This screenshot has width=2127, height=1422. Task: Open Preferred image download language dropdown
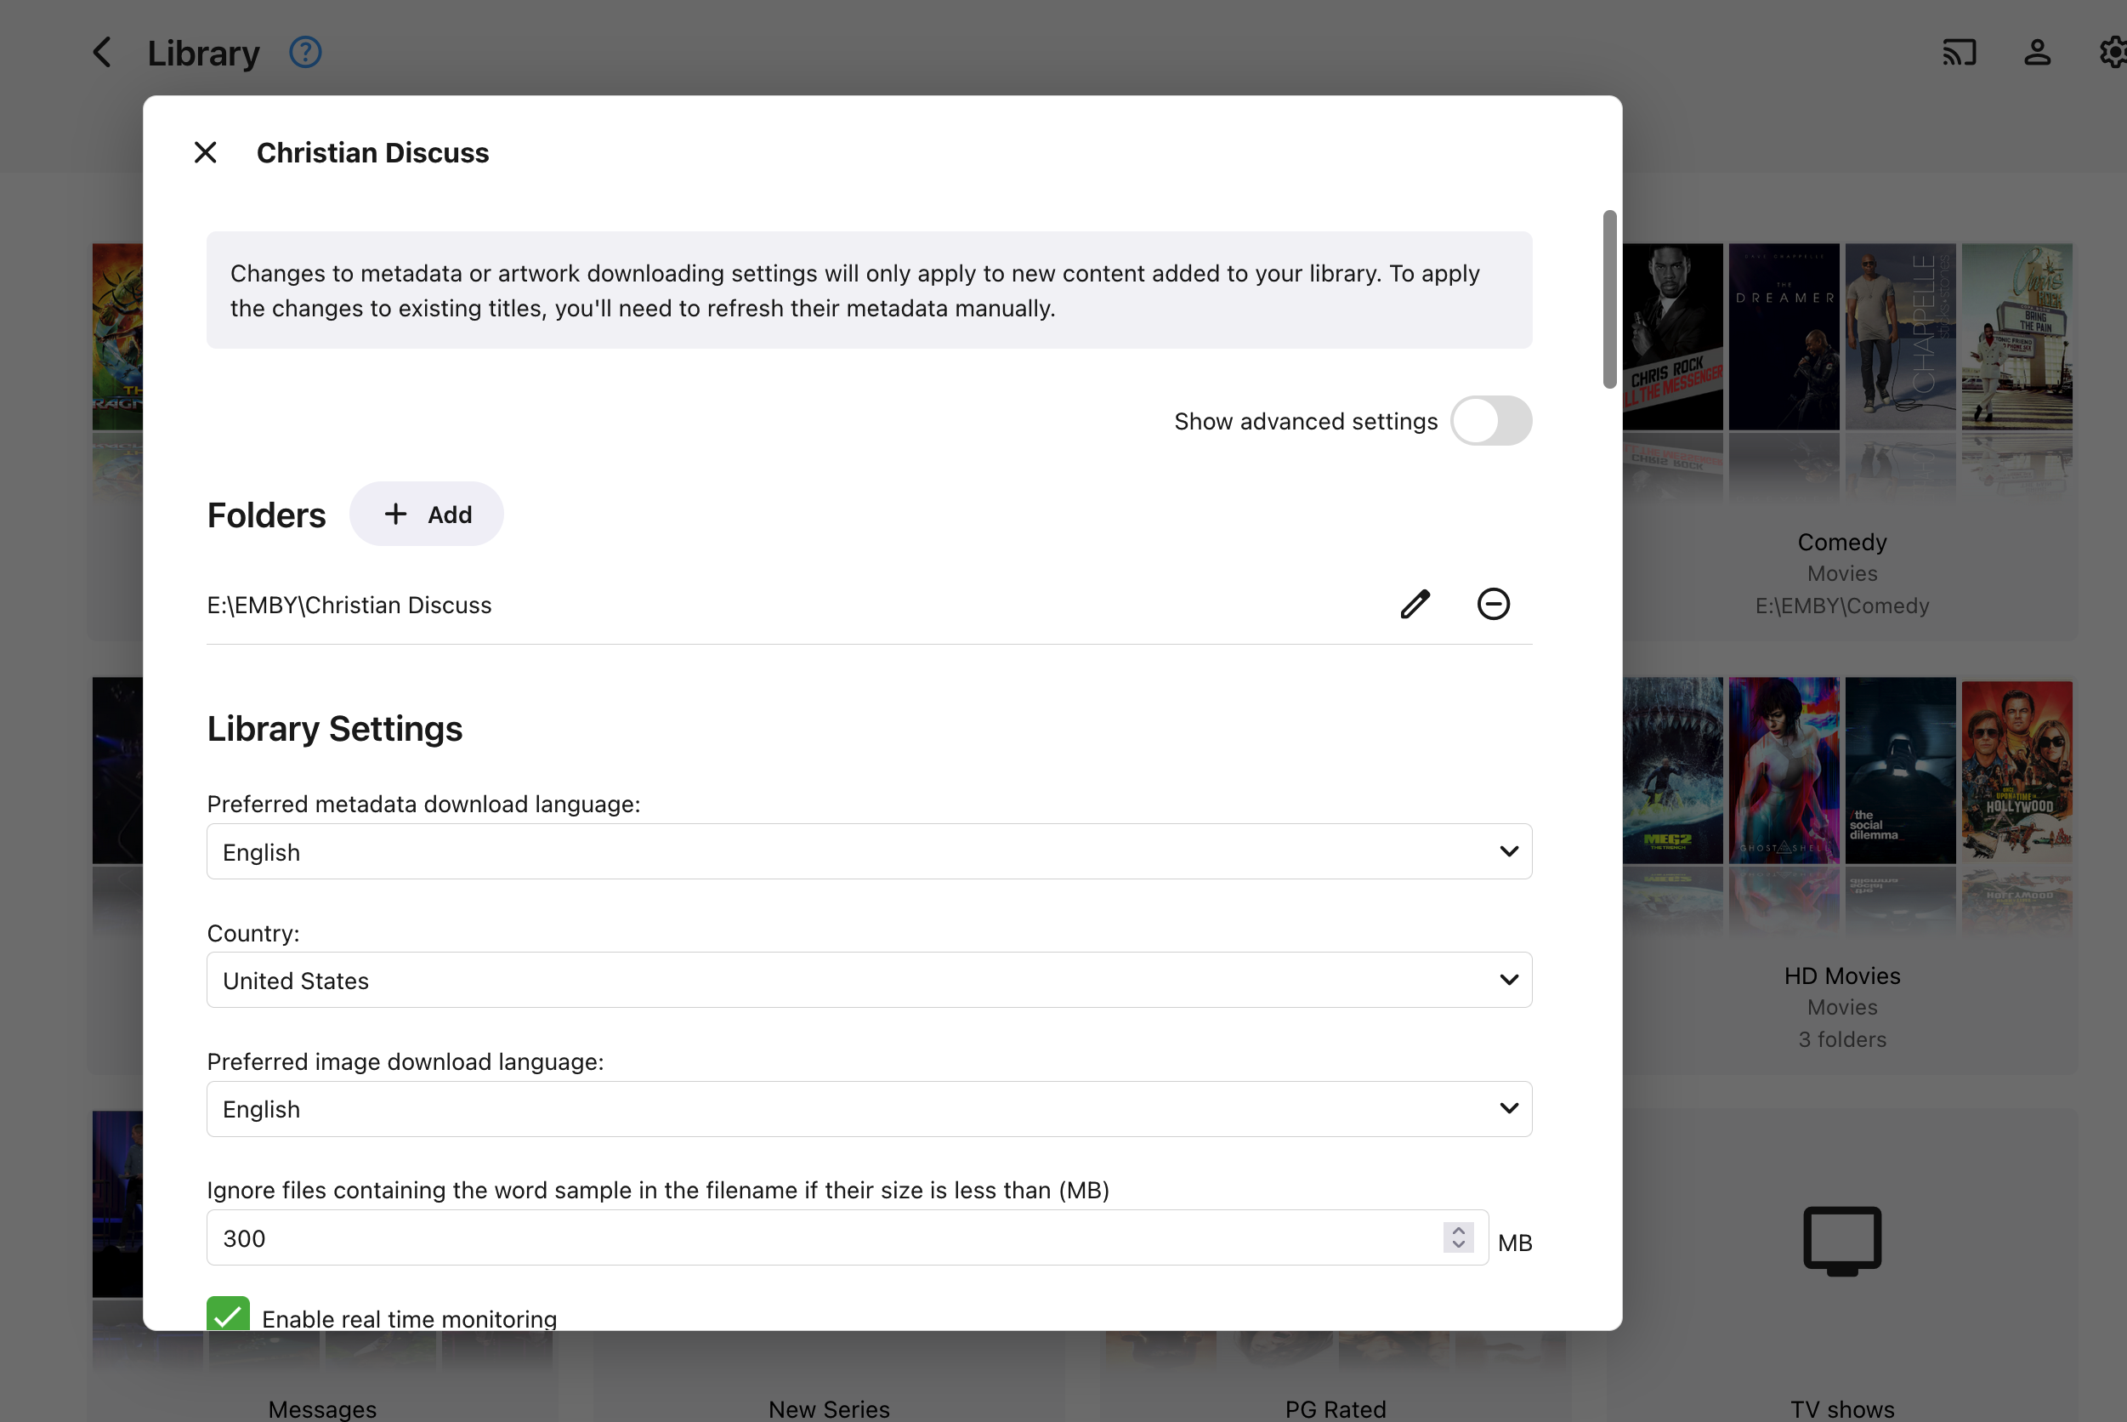point(868,1109)
